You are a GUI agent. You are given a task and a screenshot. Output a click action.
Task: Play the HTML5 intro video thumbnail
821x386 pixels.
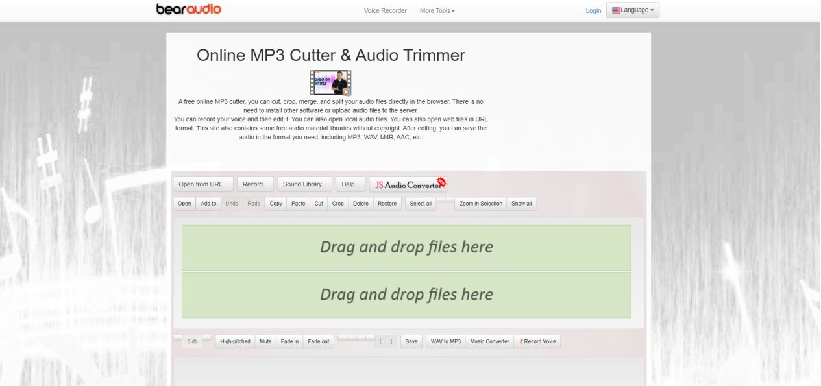click(330, 83)
